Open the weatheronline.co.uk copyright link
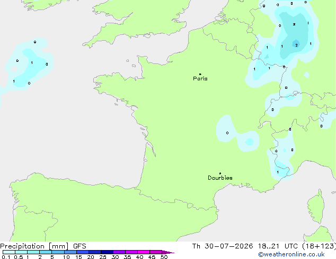 (291, 254)
